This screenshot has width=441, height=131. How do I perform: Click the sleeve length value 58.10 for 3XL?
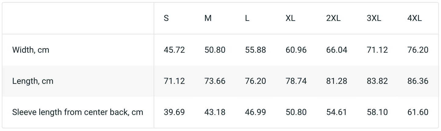(377, 112)
